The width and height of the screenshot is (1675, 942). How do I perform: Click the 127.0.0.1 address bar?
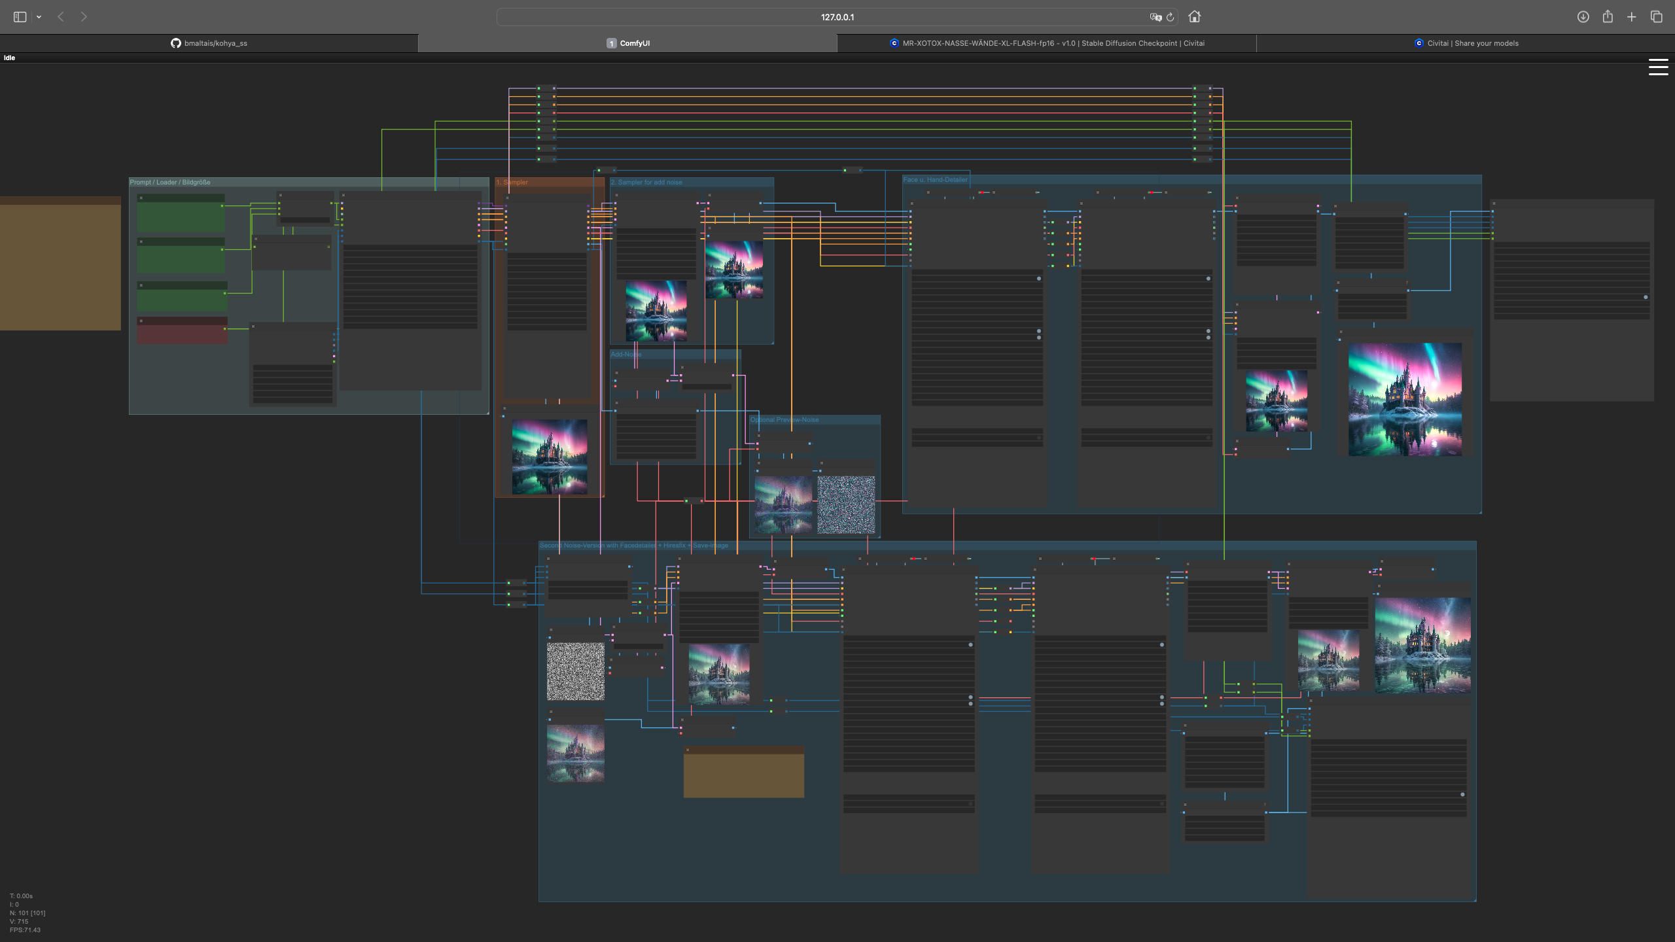(837, 17)
